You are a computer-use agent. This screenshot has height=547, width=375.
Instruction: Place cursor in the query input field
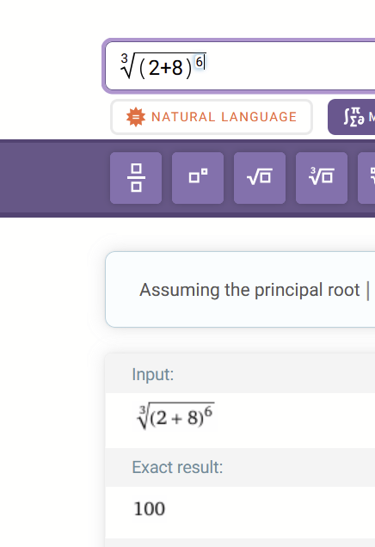pyautogui.click(x=240, y=66)
